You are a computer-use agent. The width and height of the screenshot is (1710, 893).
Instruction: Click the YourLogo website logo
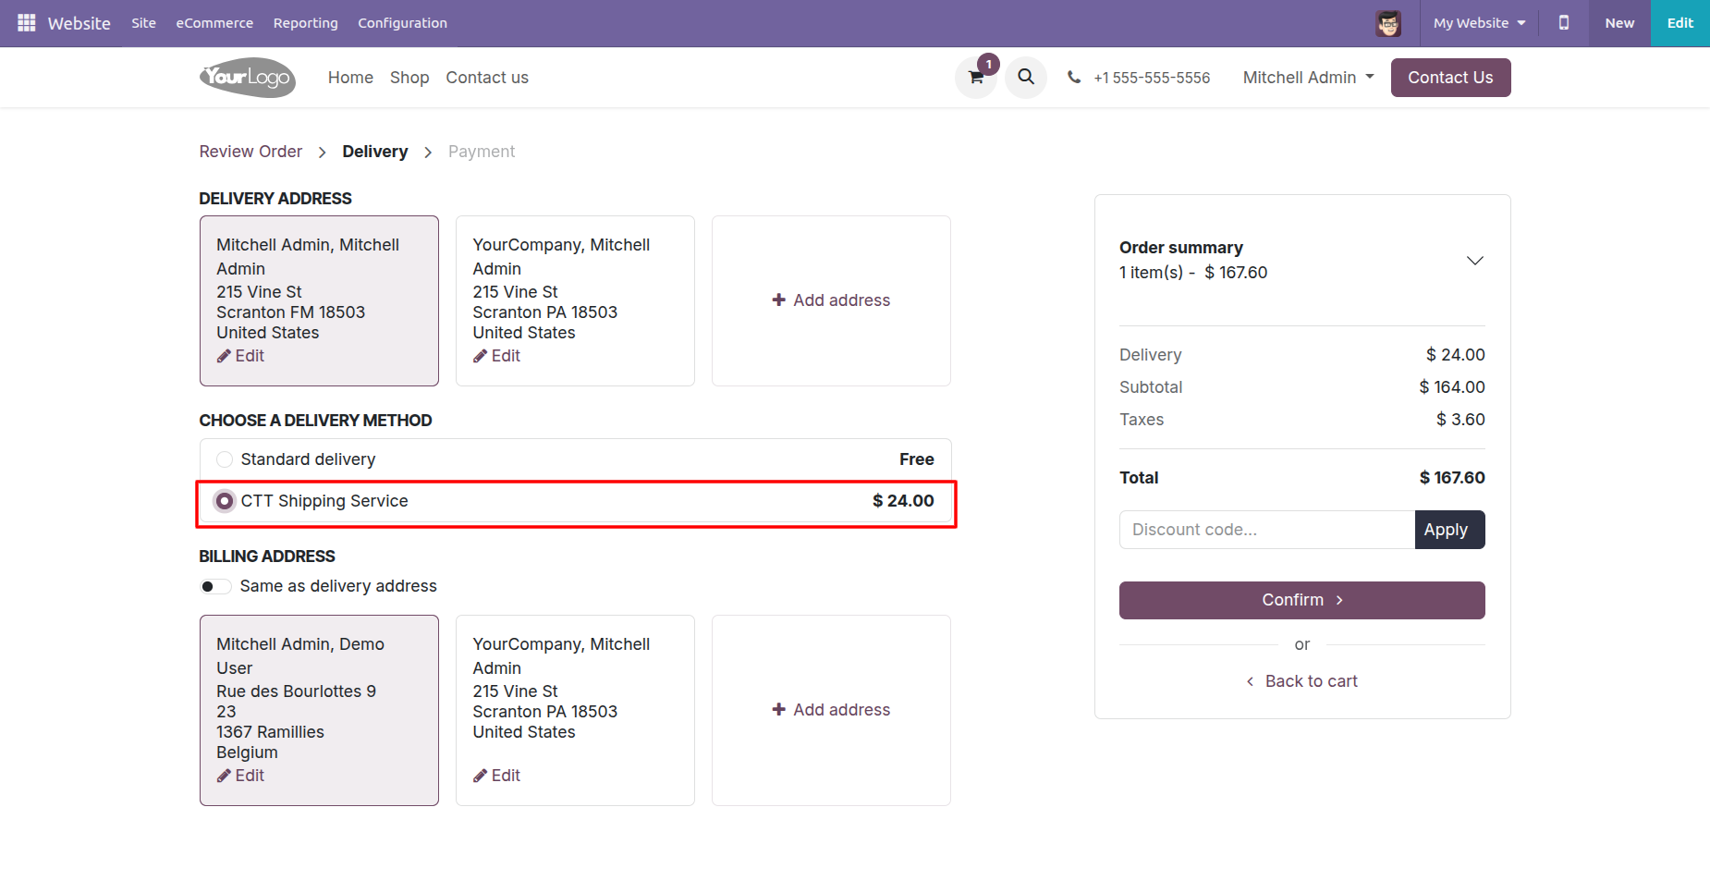point(248,78)
